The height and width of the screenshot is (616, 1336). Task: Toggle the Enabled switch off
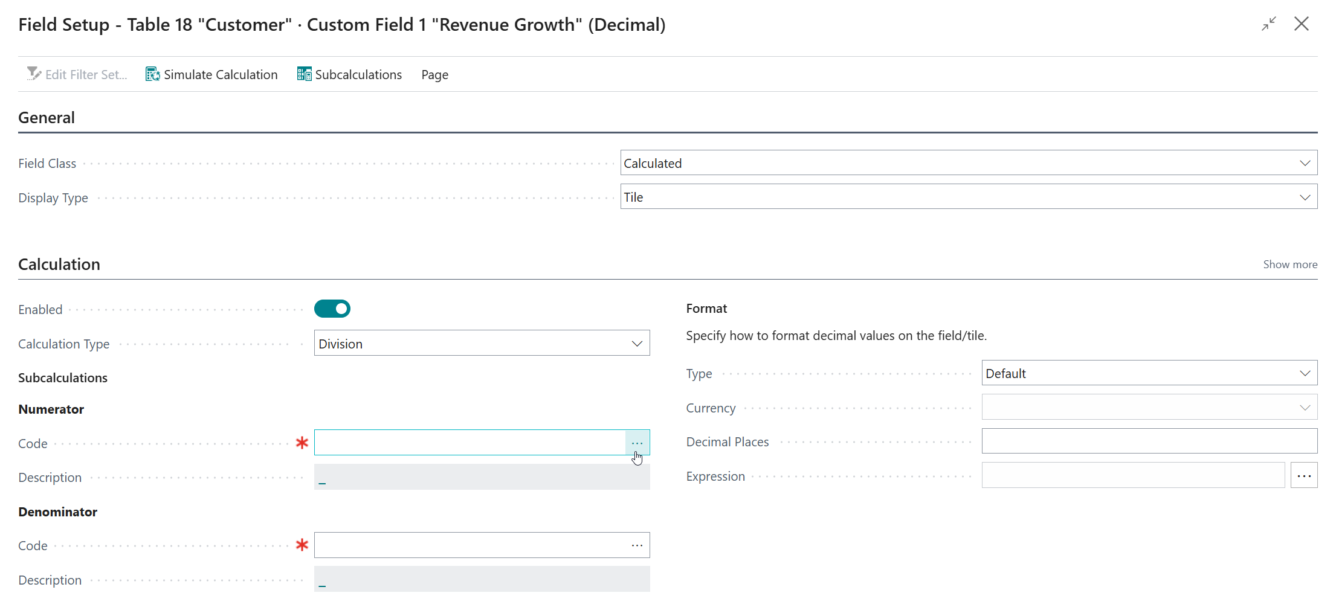coord(332,309)
